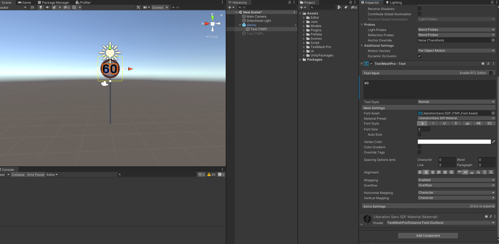Viewport: 499px width, 244px height.
Task: Mute Scene view audio icon
Action: click(x=47, y=7)
